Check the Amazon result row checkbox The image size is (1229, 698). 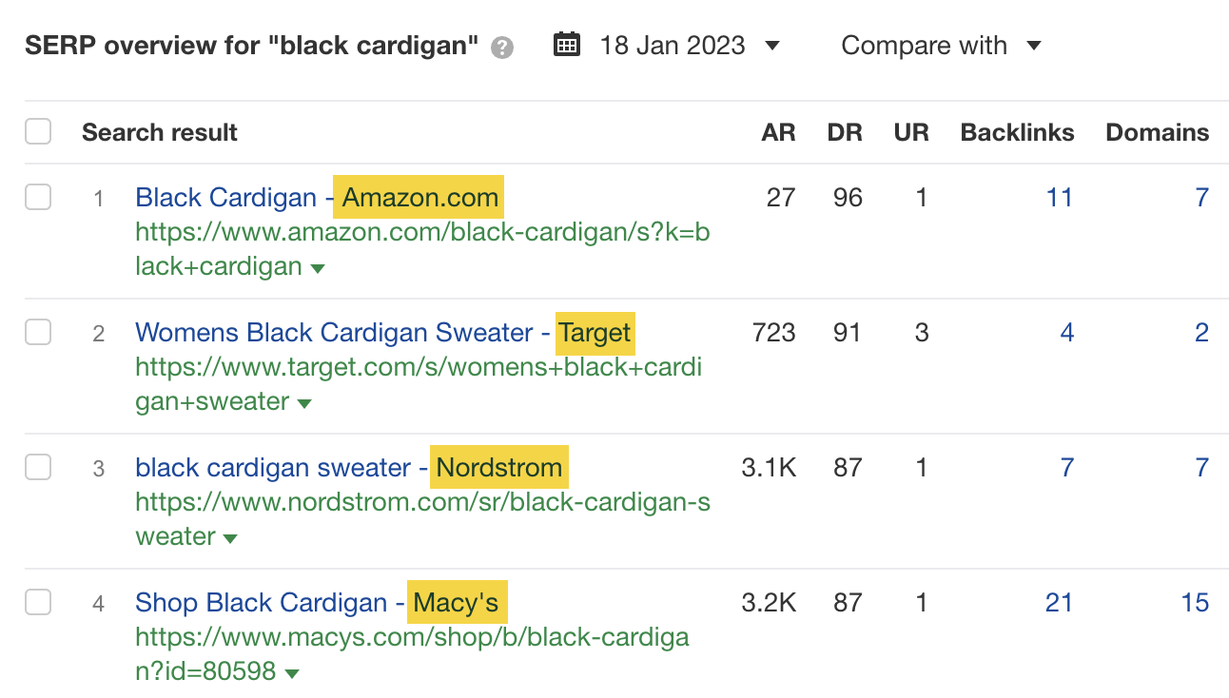tap(38, 197)
